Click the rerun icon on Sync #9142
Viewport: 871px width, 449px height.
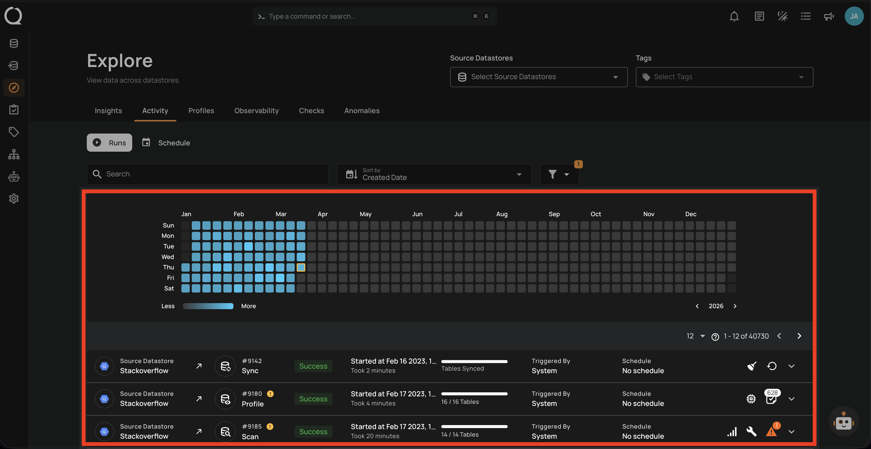pos(772,366)
